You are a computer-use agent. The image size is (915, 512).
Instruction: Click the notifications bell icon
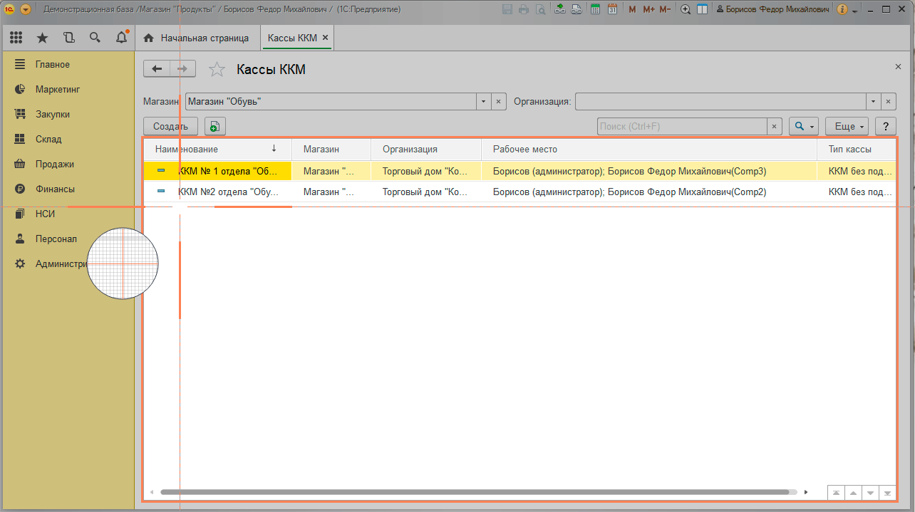coord(121,38)
